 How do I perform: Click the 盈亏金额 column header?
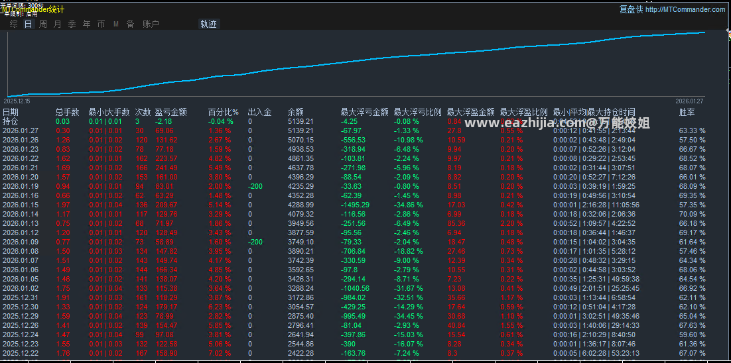coord(171,112)
